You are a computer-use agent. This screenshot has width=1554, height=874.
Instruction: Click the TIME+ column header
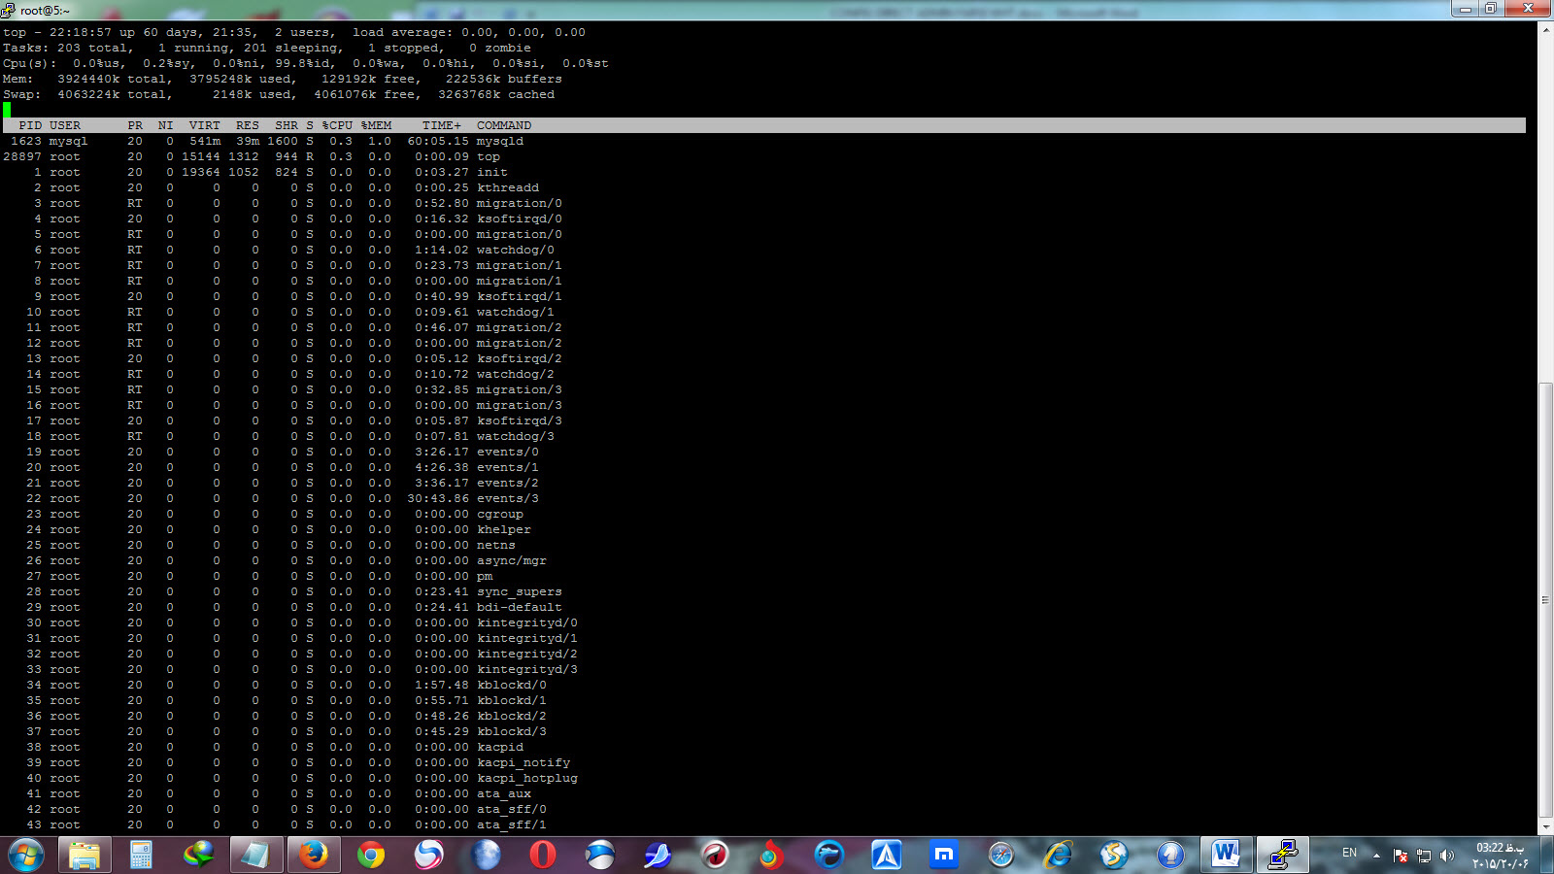442,125
